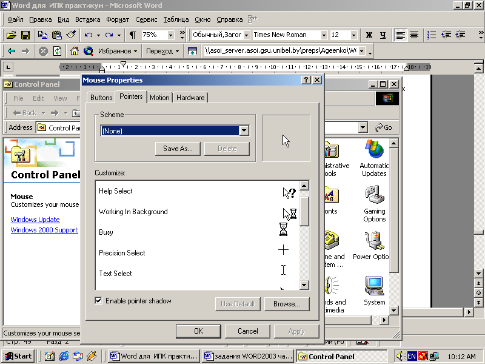Open the font size 12 dropdown
485x364 pixels.
click(x=353, y=35)
